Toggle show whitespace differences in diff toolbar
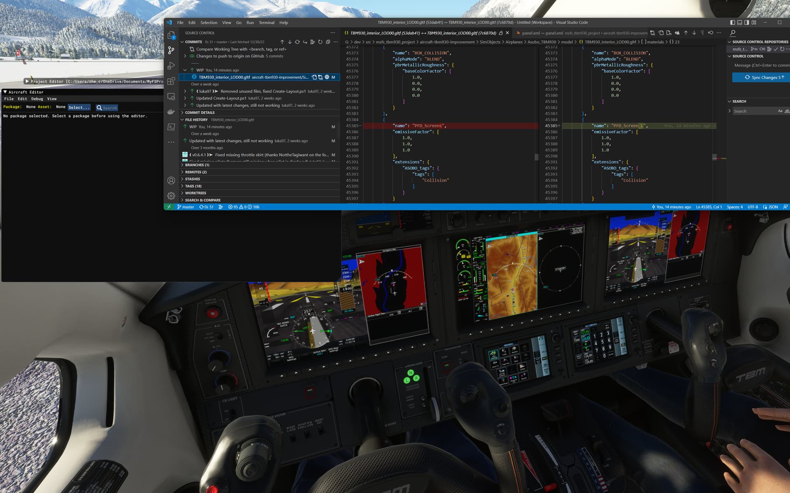The image size is (790, 493). tap(702, 33)
